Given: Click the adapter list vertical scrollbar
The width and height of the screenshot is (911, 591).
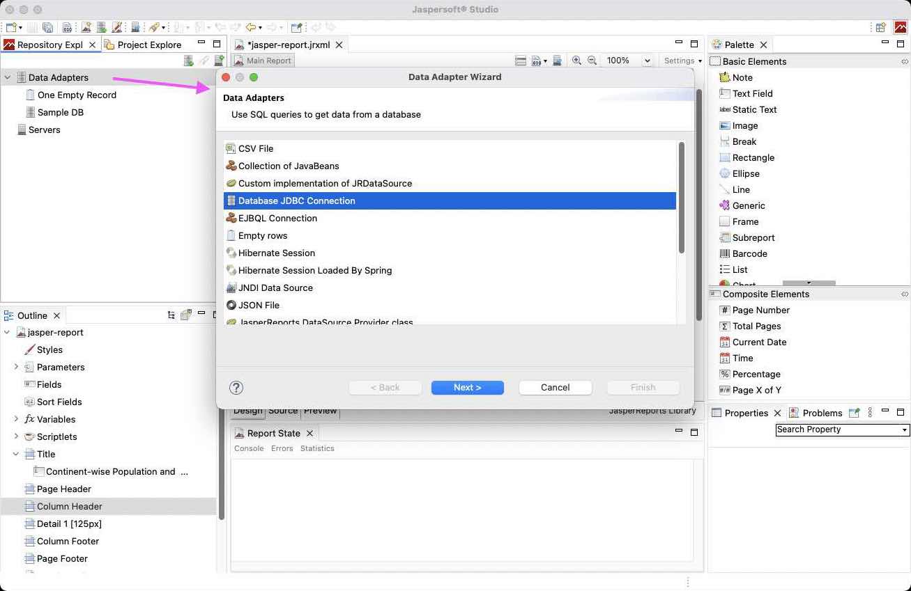Looking at the screenshot, I should [682, 198].
